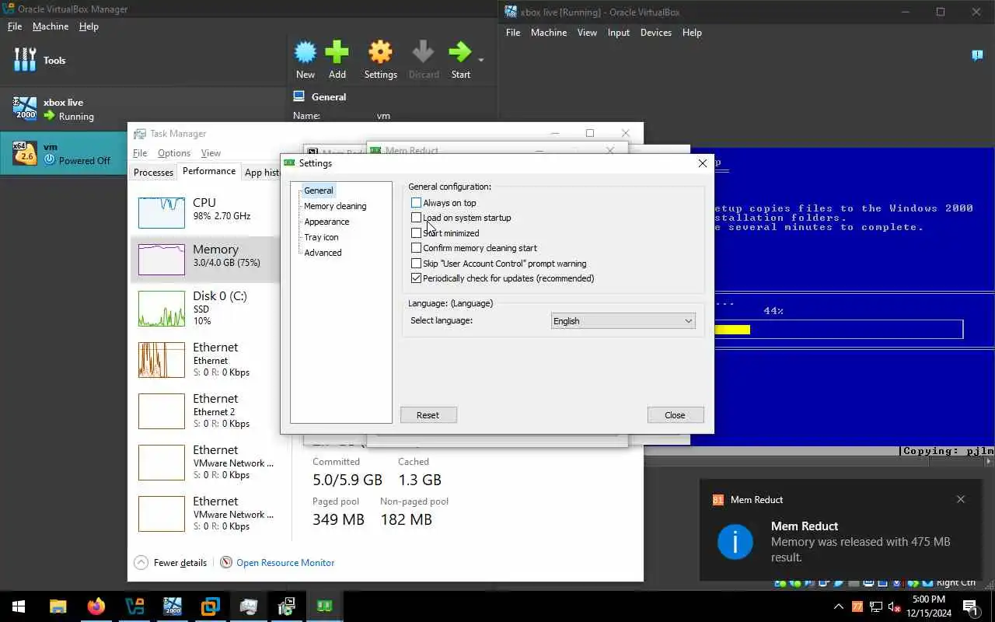Click the Task Manager taskbar icon
The width and height of the screenshot is (995, 622).
[x=248, y=606]
